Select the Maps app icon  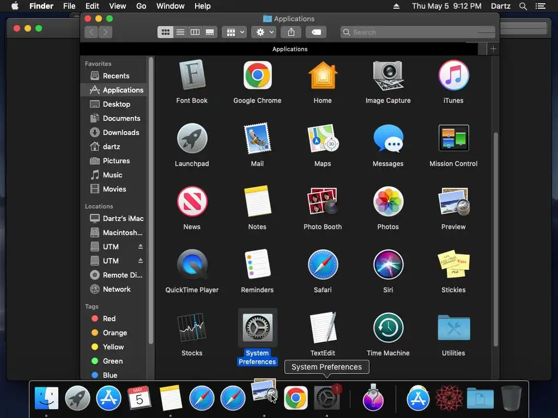tap(323, 138)
